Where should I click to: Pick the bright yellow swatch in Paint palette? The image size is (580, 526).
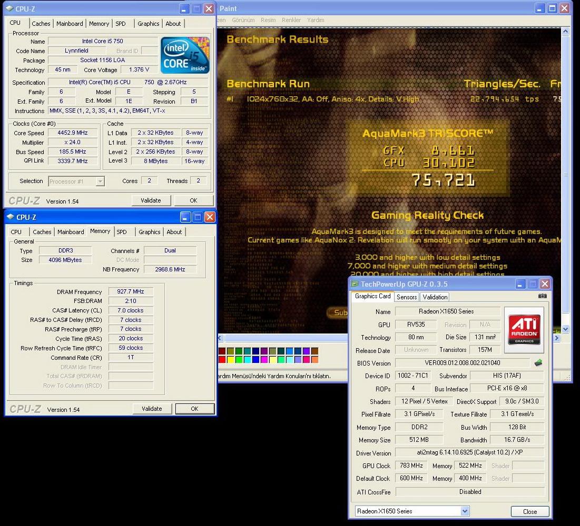tap(230, 359)
